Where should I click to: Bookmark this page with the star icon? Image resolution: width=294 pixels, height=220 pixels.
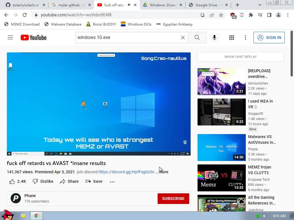coord(221,15)
